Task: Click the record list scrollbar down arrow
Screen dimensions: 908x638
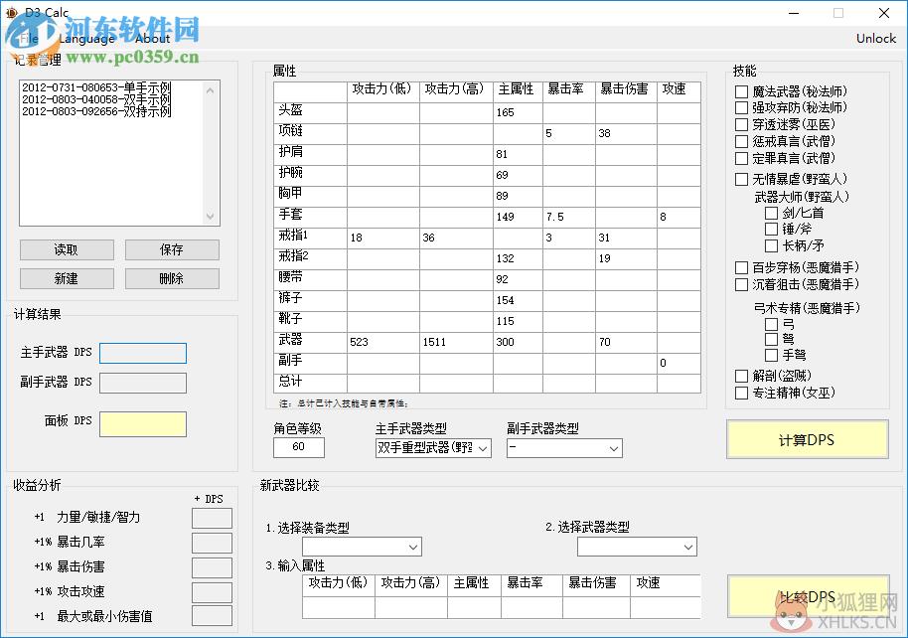Action: click(211, 216)
